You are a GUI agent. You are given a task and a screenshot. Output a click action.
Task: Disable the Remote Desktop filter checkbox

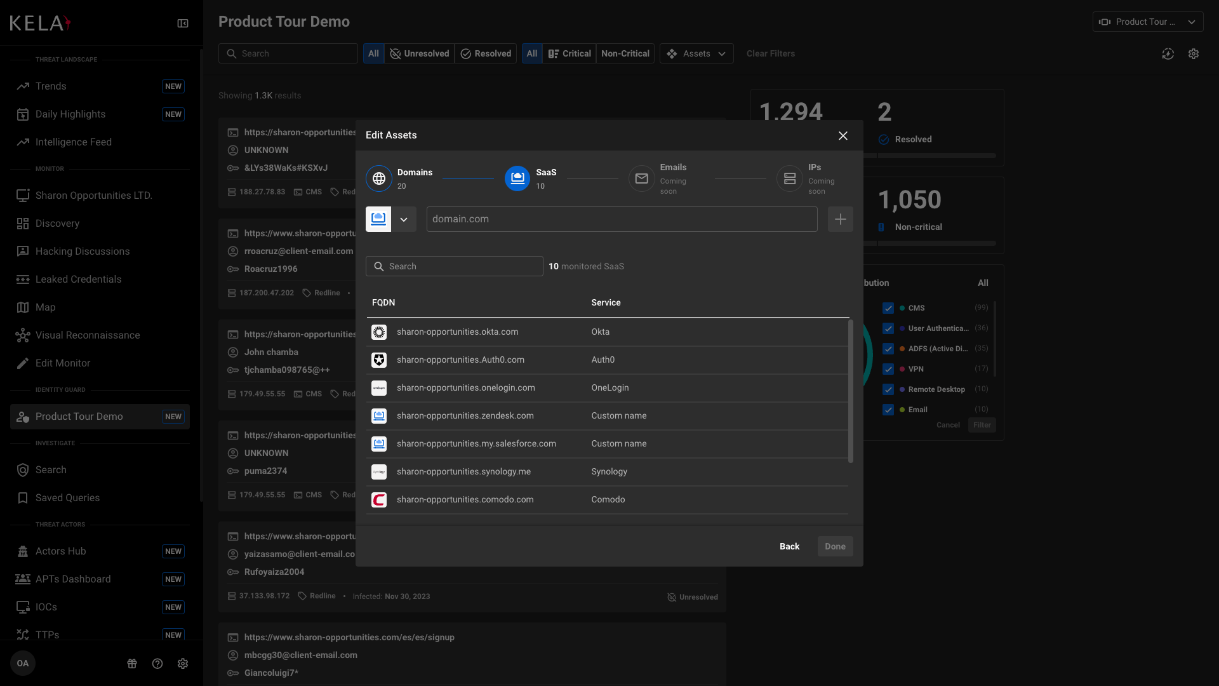coord(888,389)
